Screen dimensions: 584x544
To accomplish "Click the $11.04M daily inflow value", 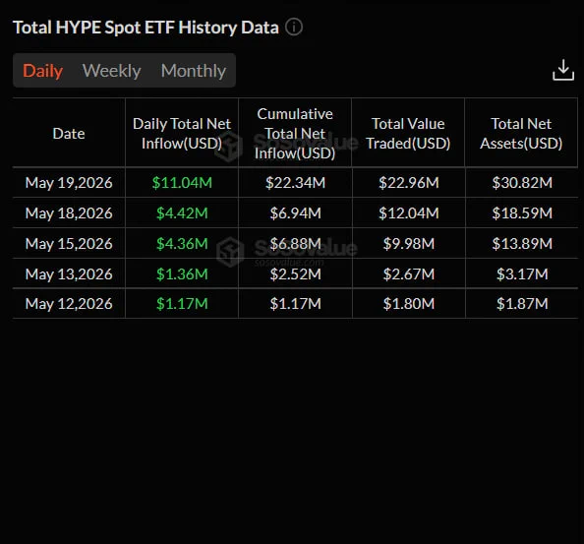I will 182,183.
